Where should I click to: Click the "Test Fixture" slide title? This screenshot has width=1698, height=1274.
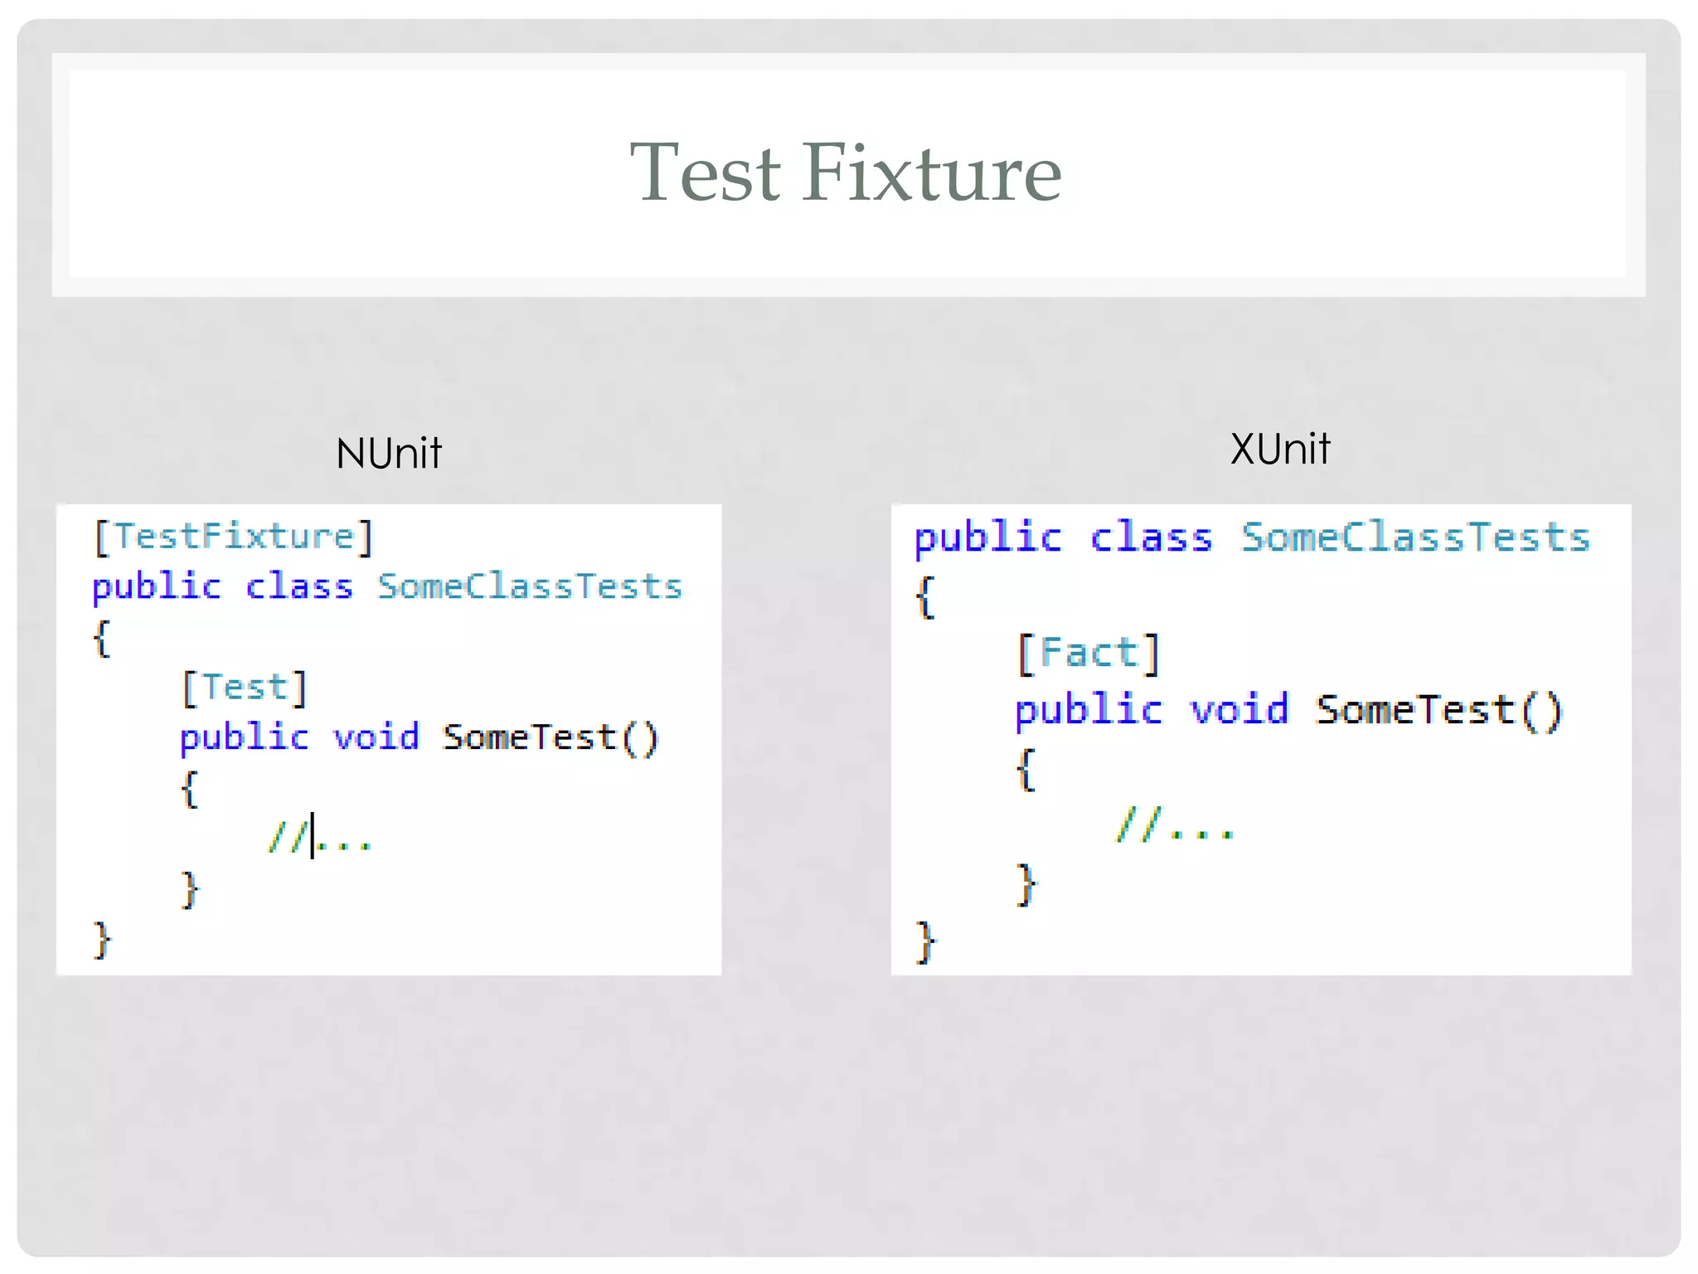click(846, 173)
